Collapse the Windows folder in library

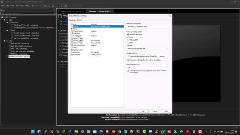click(x=7, y=22)
